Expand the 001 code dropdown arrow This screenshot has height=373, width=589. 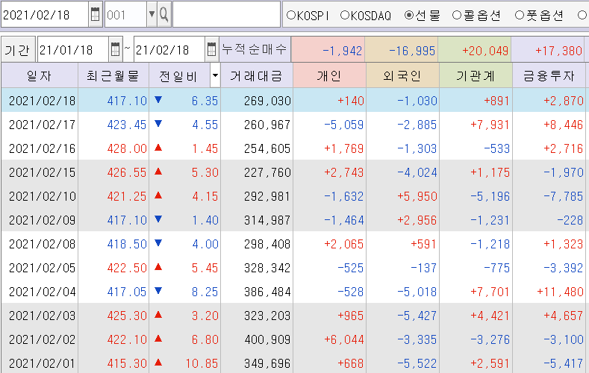point(152,14)
